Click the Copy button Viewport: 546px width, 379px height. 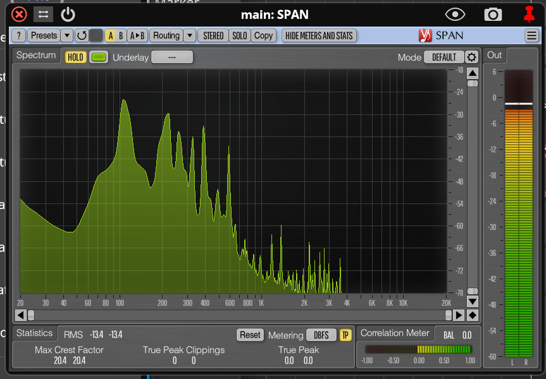[263, 35]
